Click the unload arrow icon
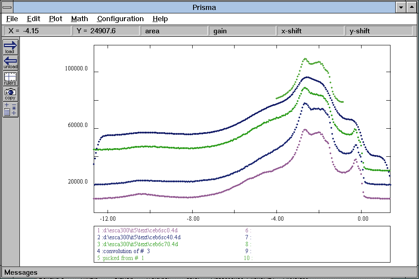The width and height of the screenshot is (419, 279). pyautogui.click(x=10, y=63)
